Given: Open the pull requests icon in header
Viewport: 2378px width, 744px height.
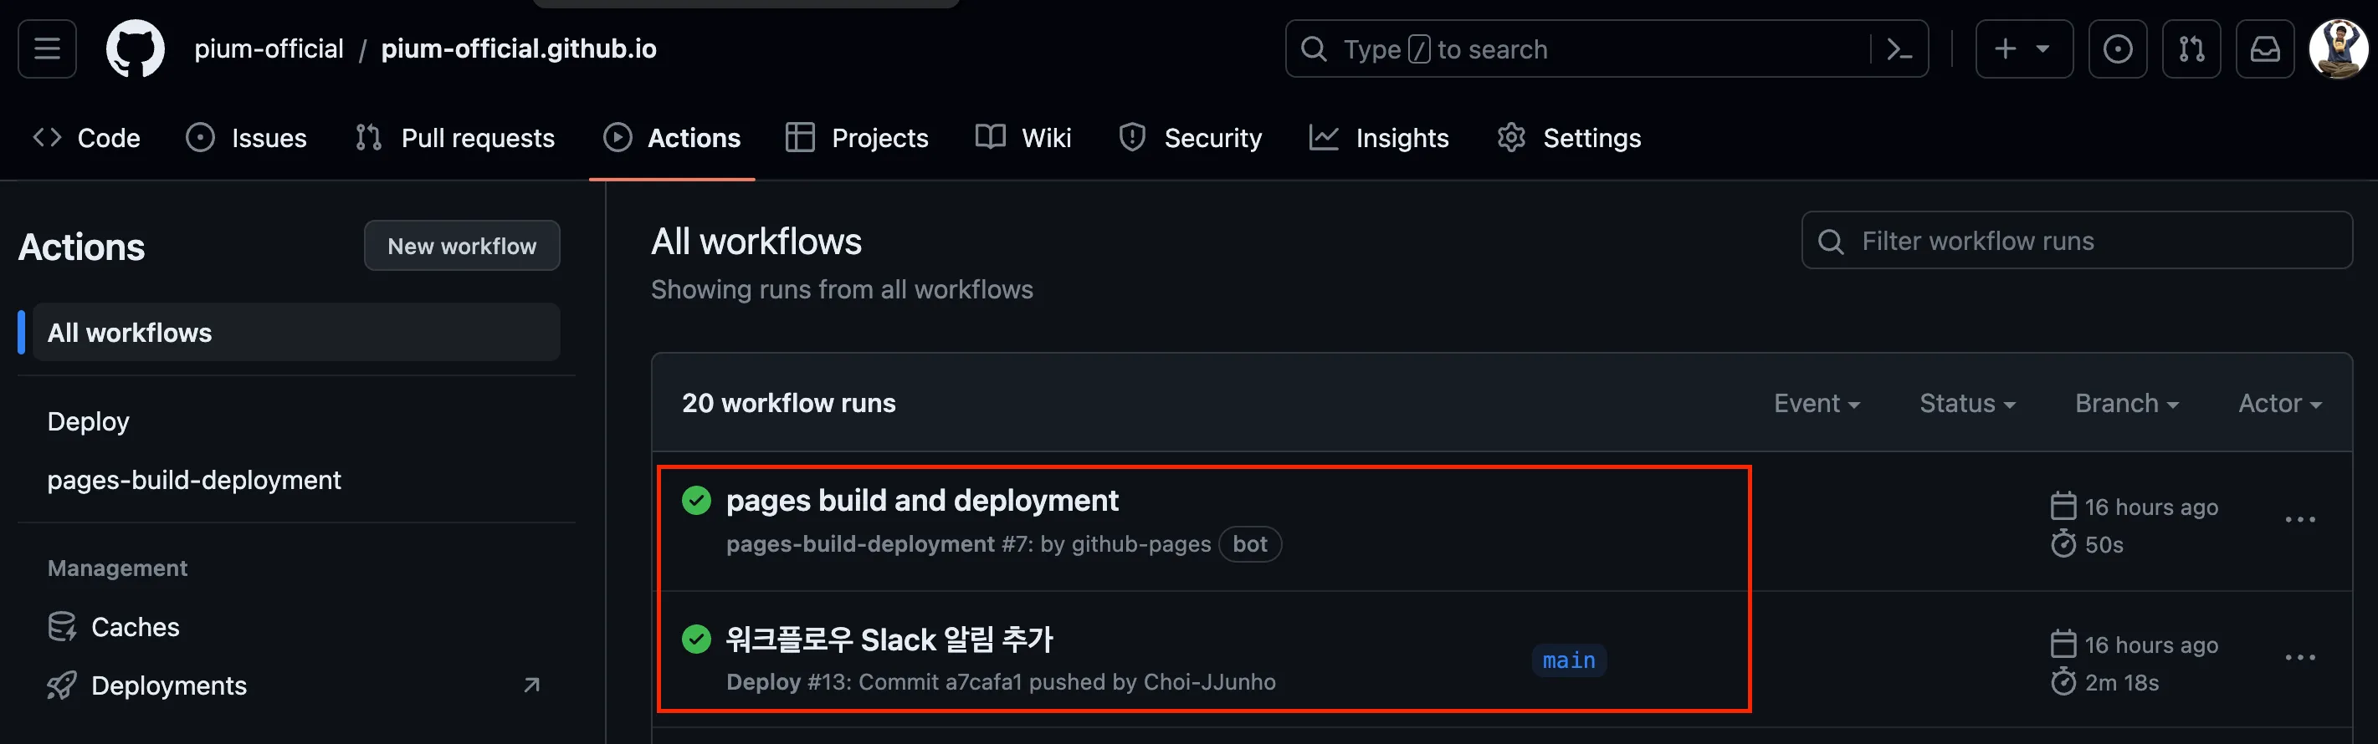Looking at the screenshot, I should tap(2191, 48).
